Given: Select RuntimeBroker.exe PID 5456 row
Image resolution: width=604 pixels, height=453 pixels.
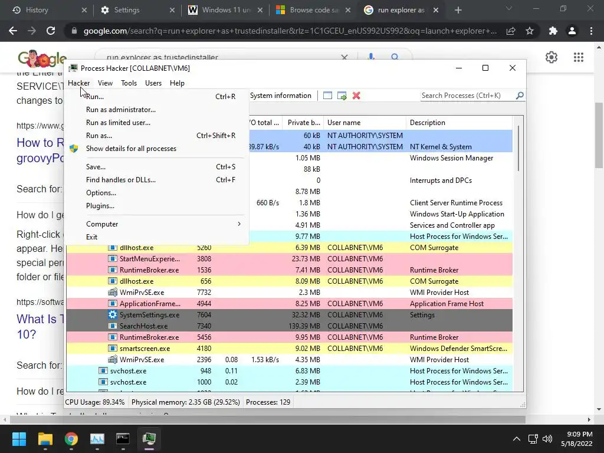Looking at the screenshot, I should click(x=289, y=337).
